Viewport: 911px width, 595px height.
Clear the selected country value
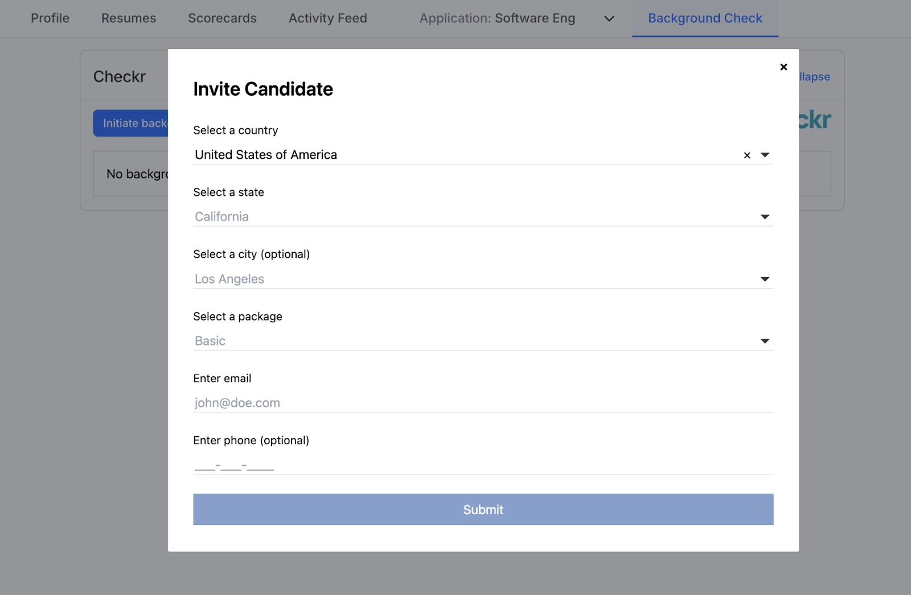pyautogui.click(x=747, y=155)
